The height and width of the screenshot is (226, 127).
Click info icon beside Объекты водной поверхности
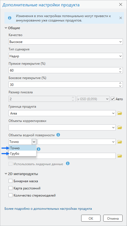58,135
